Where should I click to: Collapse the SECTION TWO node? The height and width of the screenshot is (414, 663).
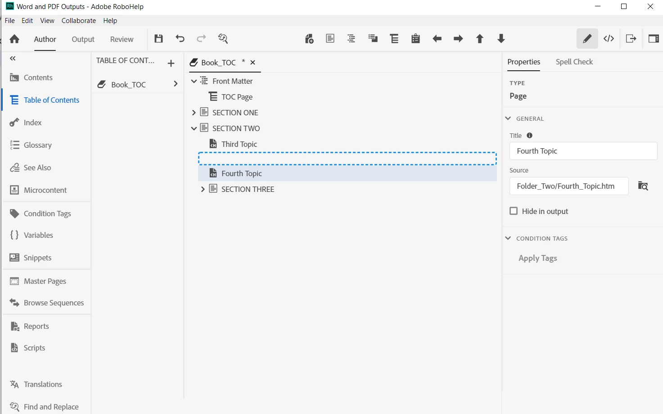pyautogui.click(x=194, y=128)
